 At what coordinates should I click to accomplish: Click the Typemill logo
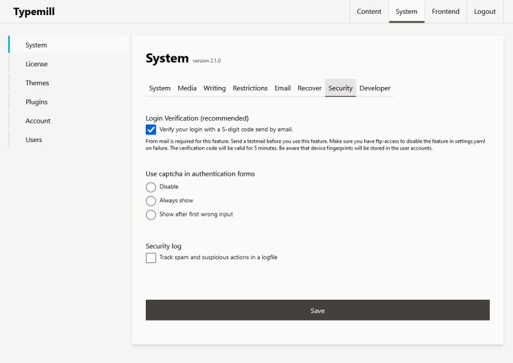click(34, 12)
